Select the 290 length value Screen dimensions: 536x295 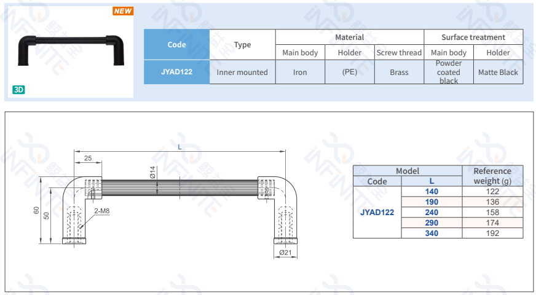coord(432,222)
